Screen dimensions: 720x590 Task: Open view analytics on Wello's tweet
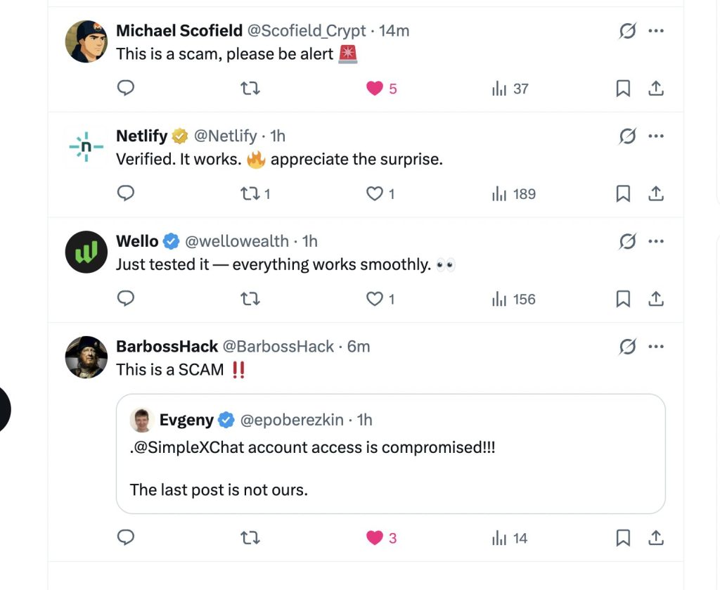pyautogui.click(x=499, y=299)
